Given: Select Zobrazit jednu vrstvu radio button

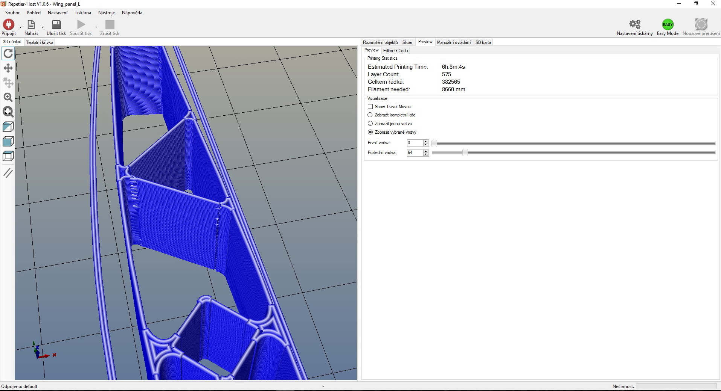Looking at the screenshot, I should click(x=370, y=124).
